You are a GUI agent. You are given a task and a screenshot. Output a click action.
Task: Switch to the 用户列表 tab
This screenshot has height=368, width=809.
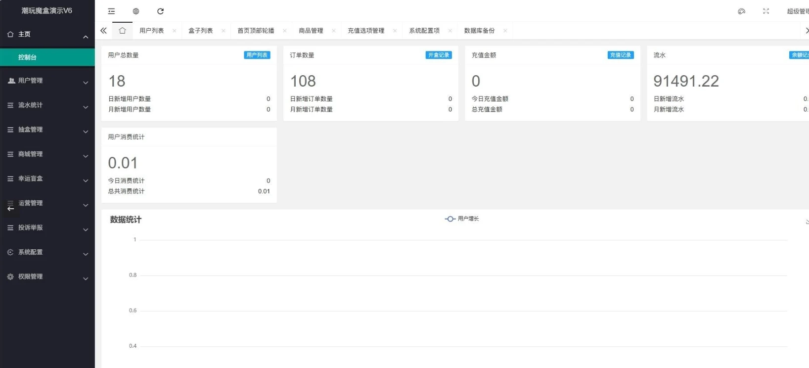151,31
